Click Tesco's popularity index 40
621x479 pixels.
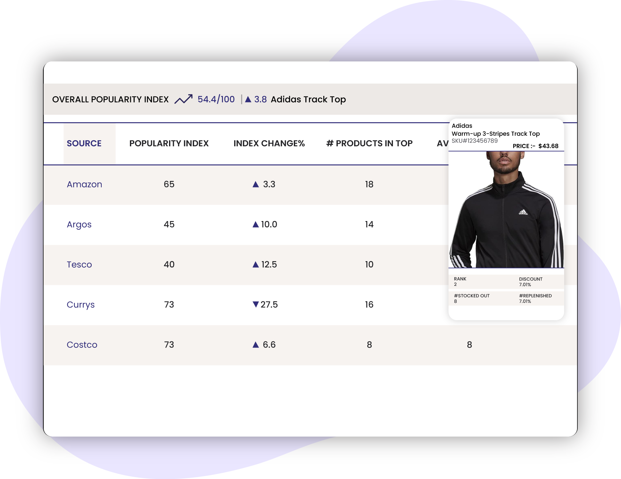click(x=169, y=264)
